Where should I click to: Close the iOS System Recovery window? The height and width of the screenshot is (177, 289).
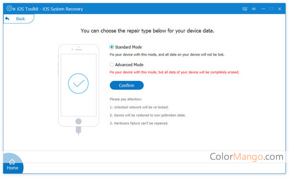click(279, 9)
